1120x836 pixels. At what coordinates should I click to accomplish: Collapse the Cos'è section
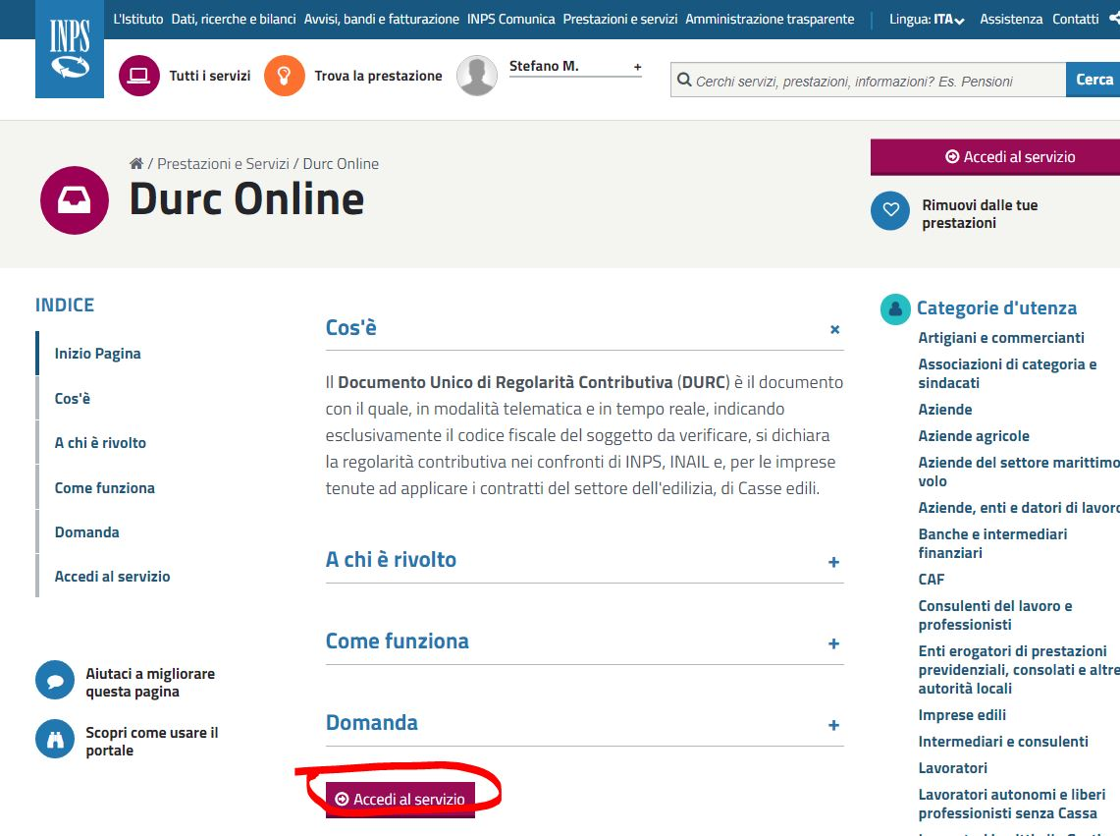coord(834,329)
